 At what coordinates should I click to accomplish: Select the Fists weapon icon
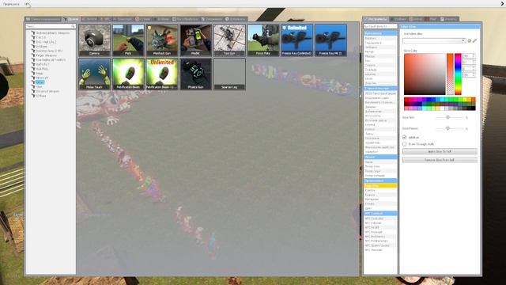point(128,40)
